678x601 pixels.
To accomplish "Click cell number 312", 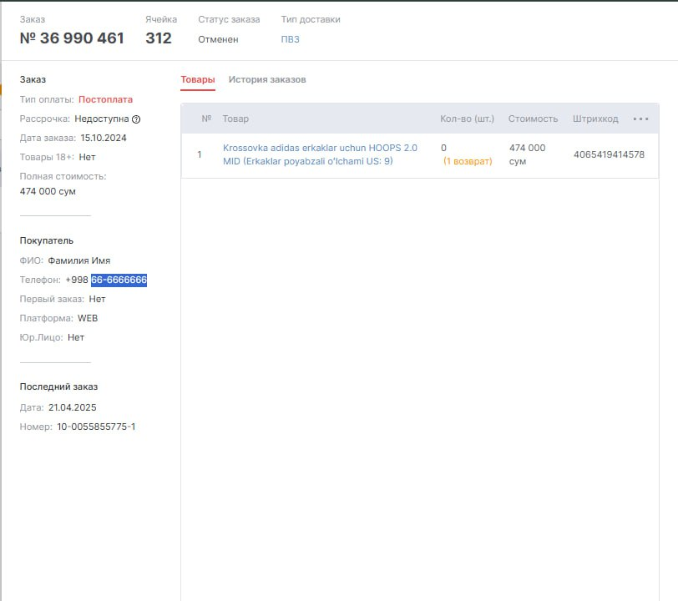I will pos(159,38).
